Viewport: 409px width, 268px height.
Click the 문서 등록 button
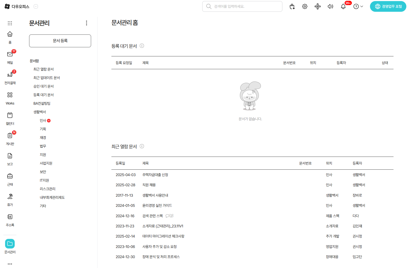[60, 41]
